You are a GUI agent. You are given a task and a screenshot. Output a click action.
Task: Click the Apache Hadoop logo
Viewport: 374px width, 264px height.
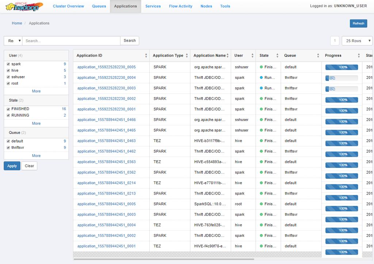point(24,7)
